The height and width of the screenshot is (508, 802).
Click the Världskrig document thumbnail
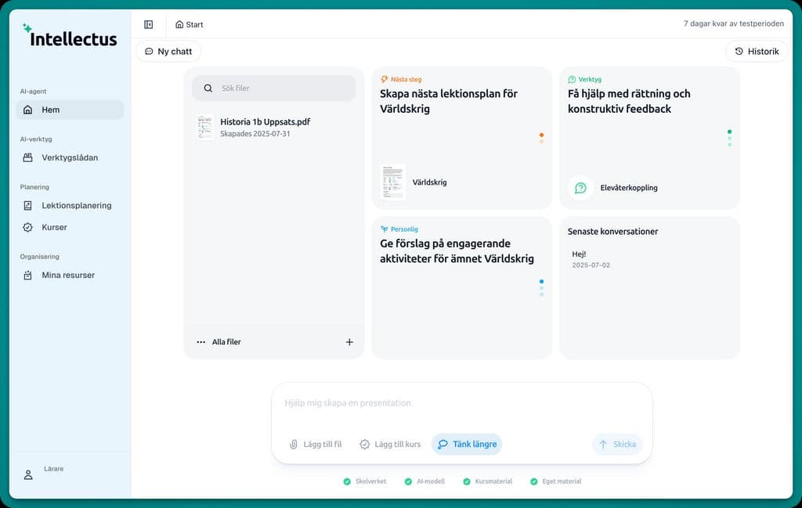392,182
